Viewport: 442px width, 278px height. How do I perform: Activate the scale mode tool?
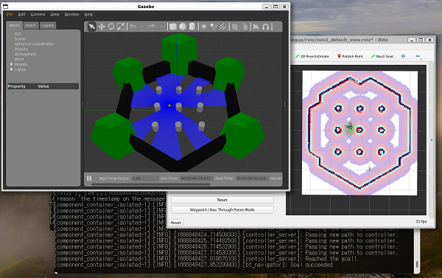point(121,27)
